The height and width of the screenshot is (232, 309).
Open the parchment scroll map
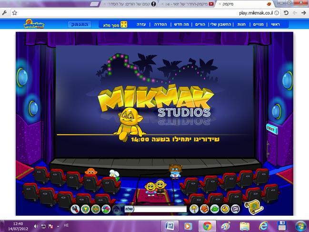254,207
